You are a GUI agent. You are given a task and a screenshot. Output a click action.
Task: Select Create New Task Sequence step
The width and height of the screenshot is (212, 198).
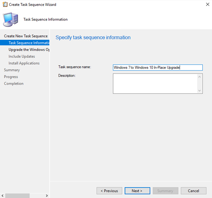click(26, 36)
